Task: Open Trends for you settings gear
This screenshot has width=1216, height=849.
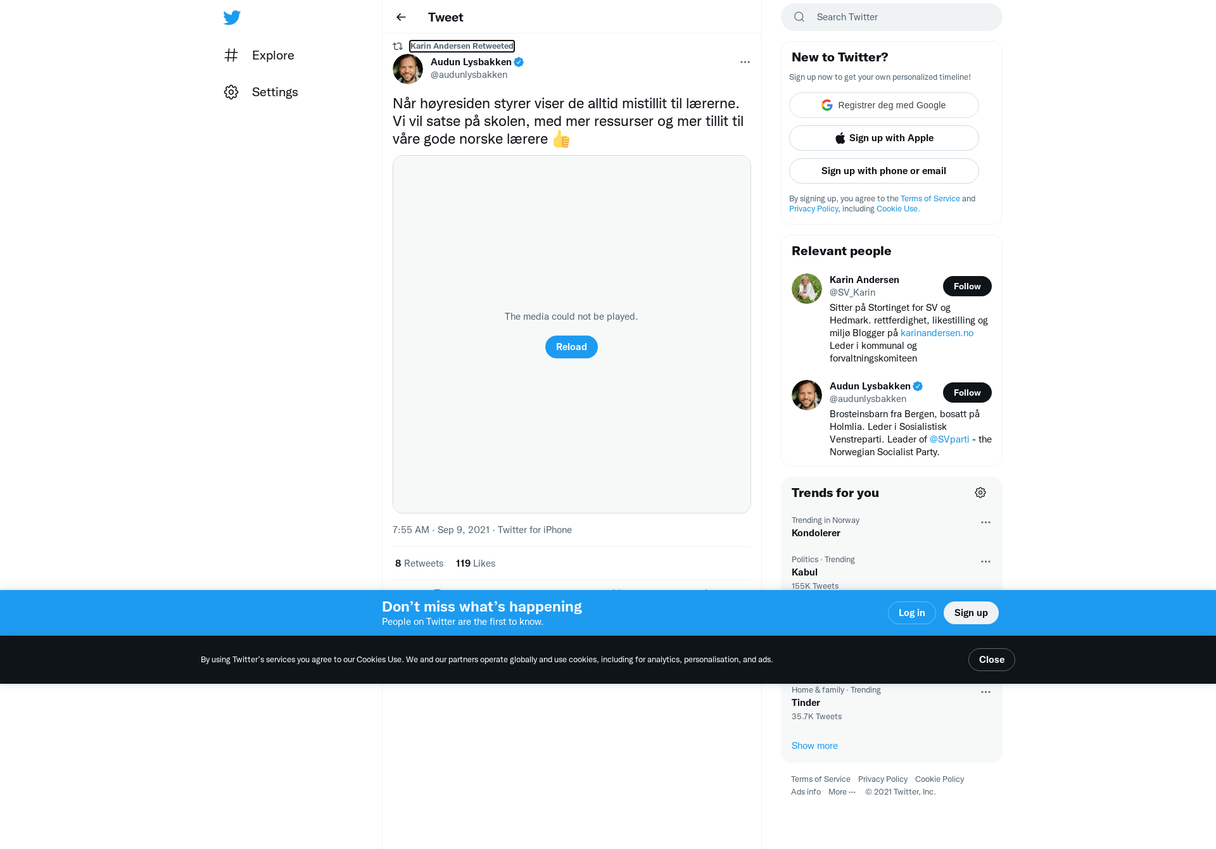Action: tap(980, 493)
